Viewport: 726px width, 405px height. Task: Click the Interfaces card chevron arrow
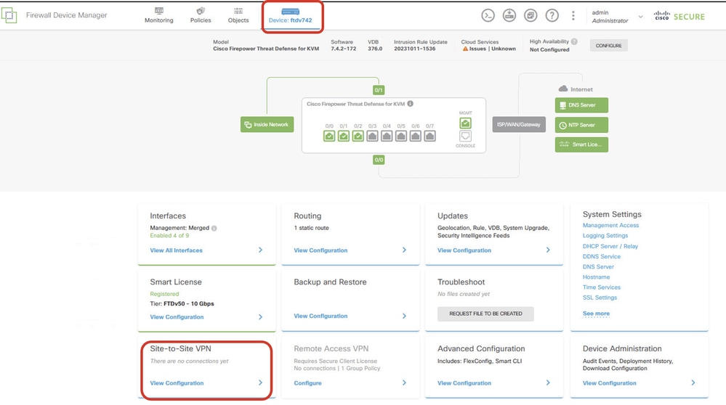click(x=260, y=250)
